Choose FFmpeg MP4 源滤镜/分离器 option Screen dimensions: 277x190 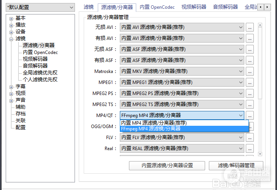pyautogui.click(x=184, y=128)
